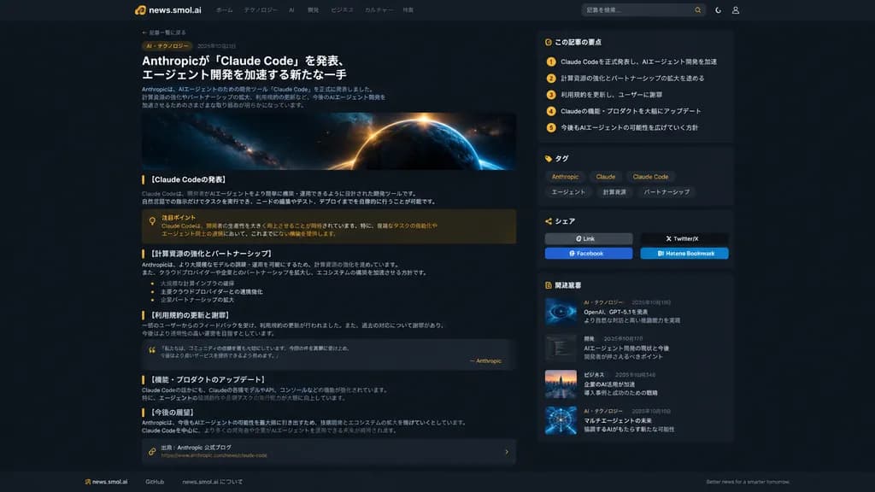The image size is (875, 492).
Task: Click key point number 5 badge
Action: click(551, 127)
